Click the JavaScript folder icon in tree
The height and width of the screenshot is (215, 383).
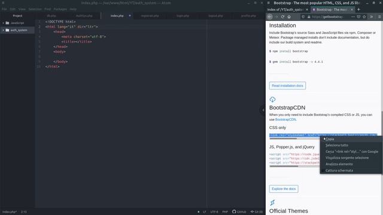pyautogui.click(x=7, y=23)
